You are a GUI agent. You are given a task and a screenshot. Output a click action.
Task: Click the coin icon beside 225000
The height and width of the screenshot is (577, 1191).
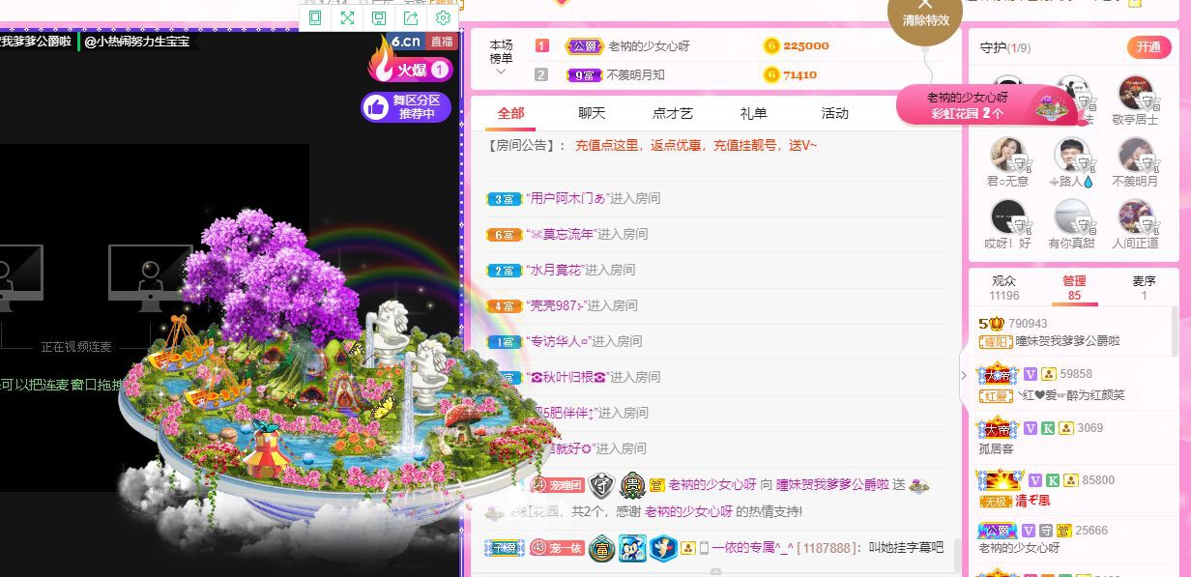point(770,45)
